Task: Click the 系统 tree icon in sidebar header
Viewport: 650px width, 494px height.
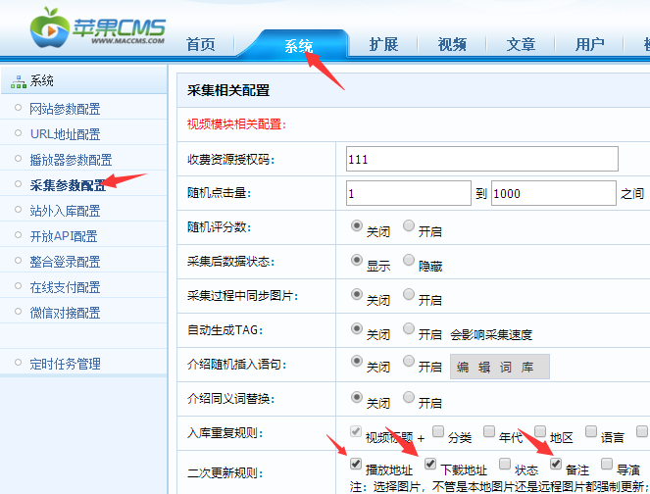Action: pyautogui.click(x=18, y=81)
